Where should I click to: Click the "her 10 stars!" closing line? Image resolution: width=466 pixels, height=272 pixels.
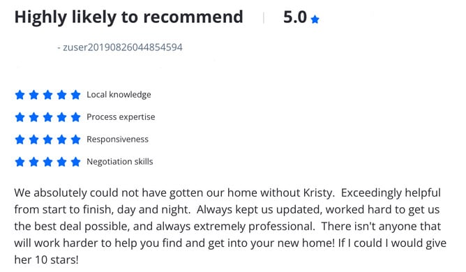(46, 260)
